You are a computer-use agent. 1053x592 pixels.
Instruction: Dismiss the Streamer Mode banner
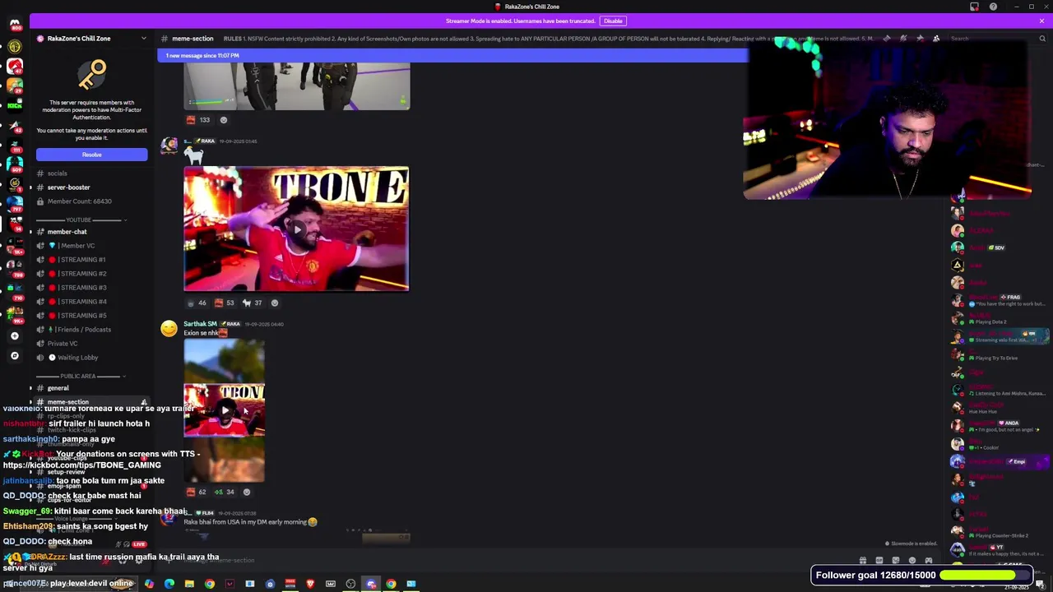pyautogui.click(x=1042, y=21)
